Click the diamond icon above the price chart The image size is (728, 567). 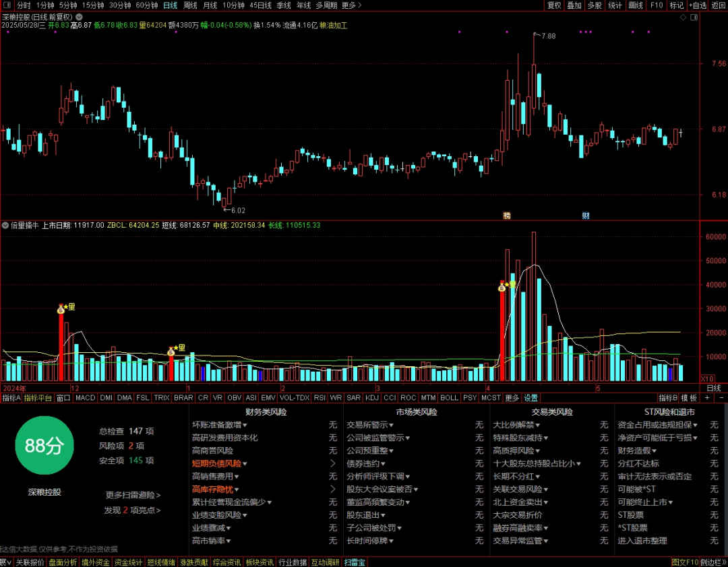(683, 17)
